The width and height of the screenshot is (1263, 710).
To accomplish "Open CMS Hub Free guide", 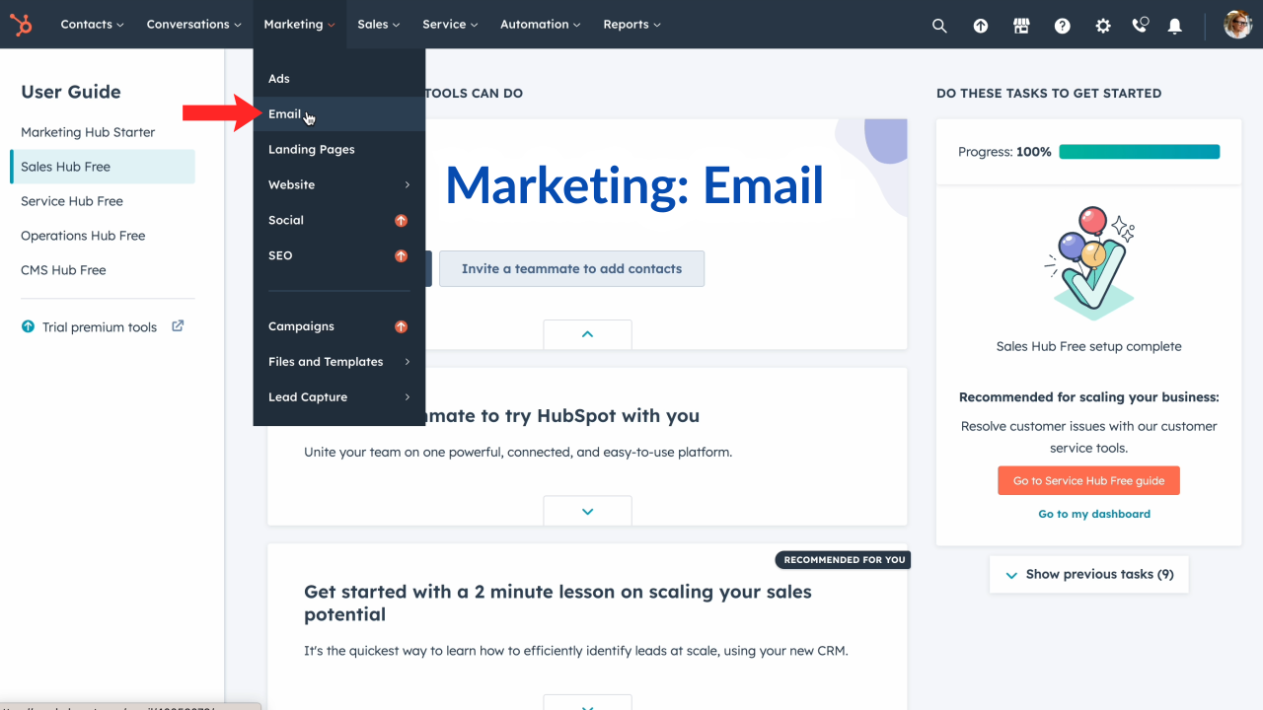I will coord(63,270).
